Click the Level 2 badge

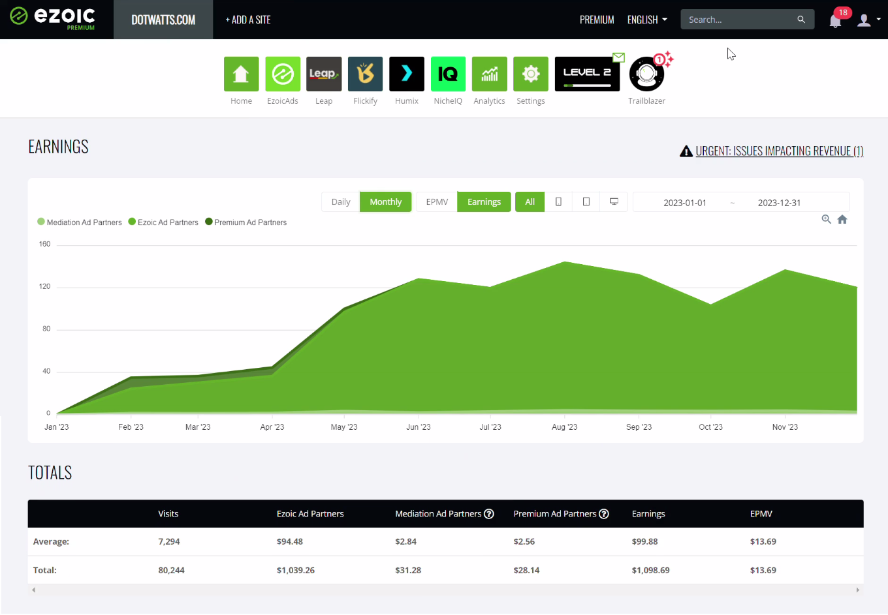tap(587, 74)
